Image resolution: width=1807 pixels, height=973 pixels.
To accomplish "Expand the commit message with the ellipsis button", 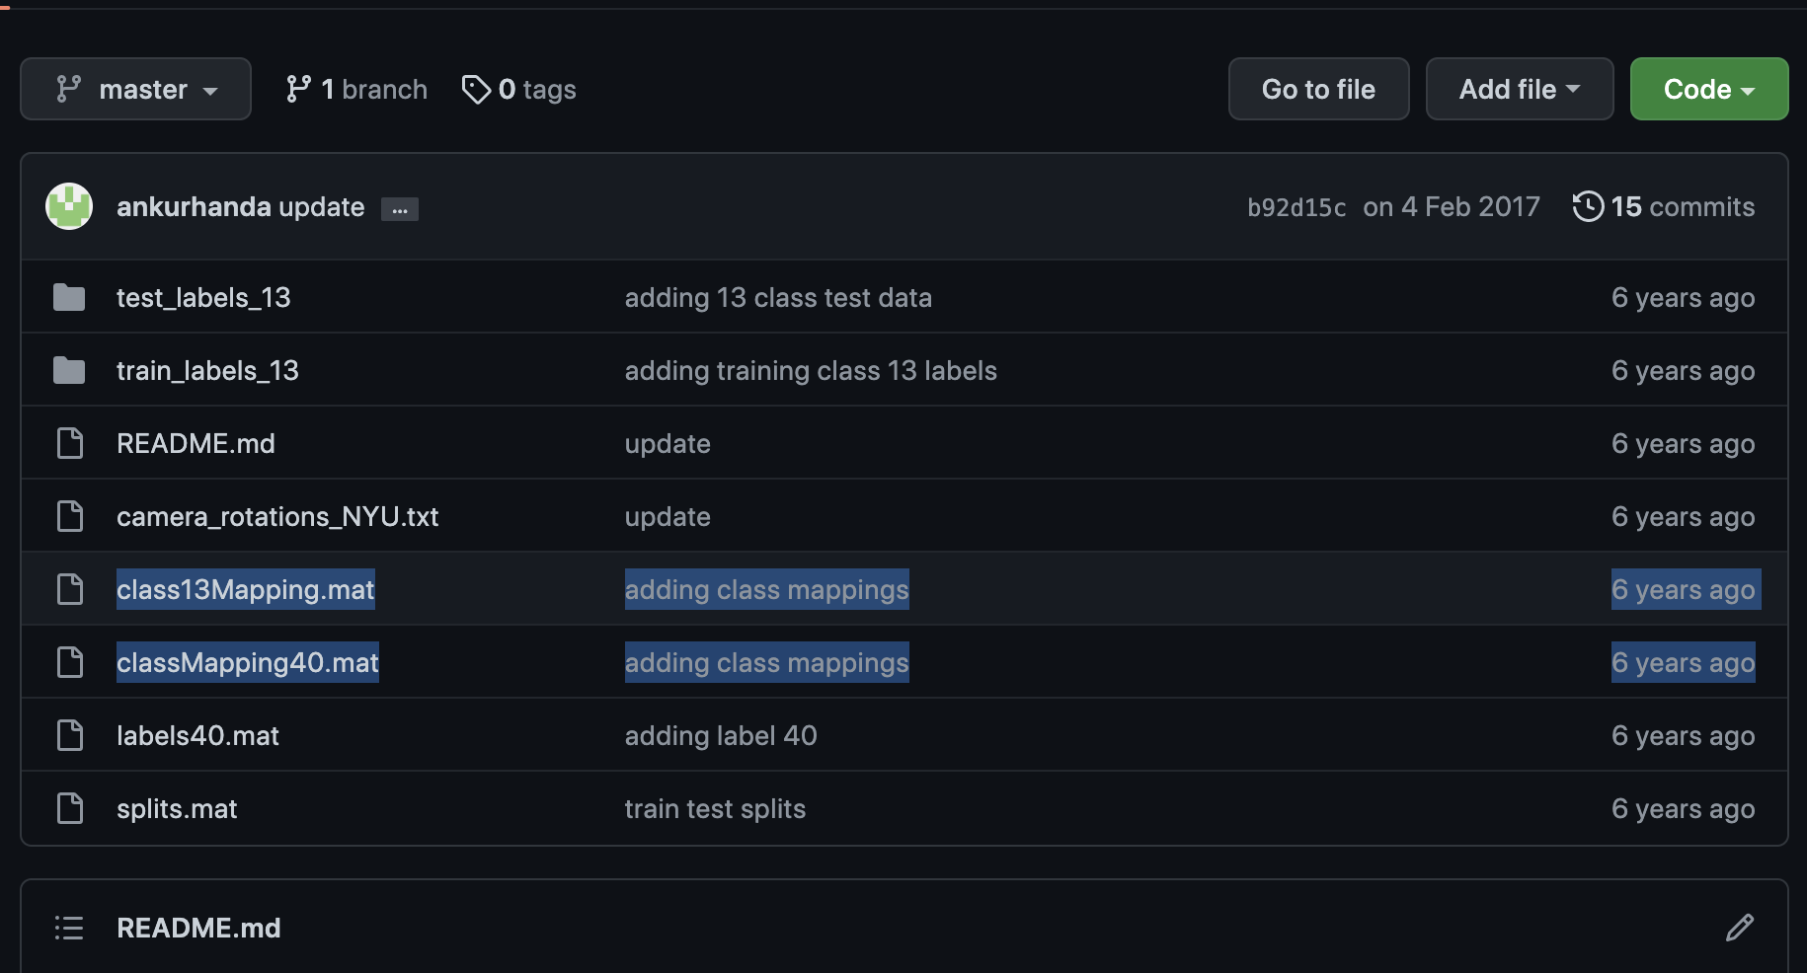I will pyautogui.click(x=399, y=208).
